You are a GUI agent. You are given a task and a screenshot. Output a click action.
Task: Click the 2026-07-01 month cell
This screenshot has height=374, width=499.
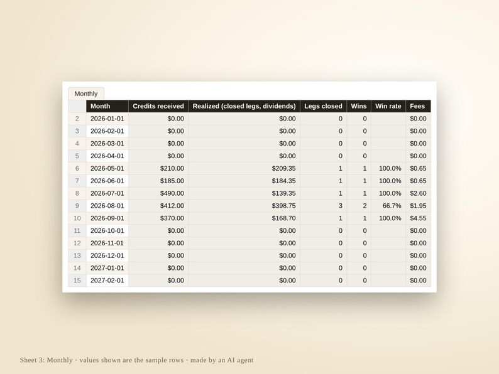[x=107, y=193]
